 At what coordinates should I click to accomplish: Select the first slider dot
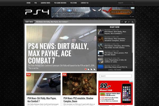86,69
